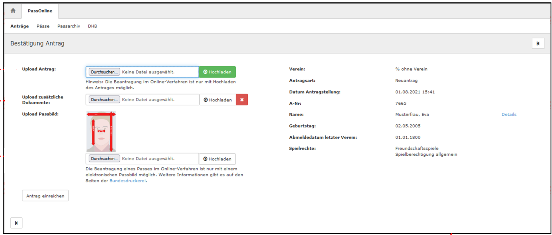Browse file for the Passbild upload
Viewport: 552px width, 235px height.
[x=104, y=159]
